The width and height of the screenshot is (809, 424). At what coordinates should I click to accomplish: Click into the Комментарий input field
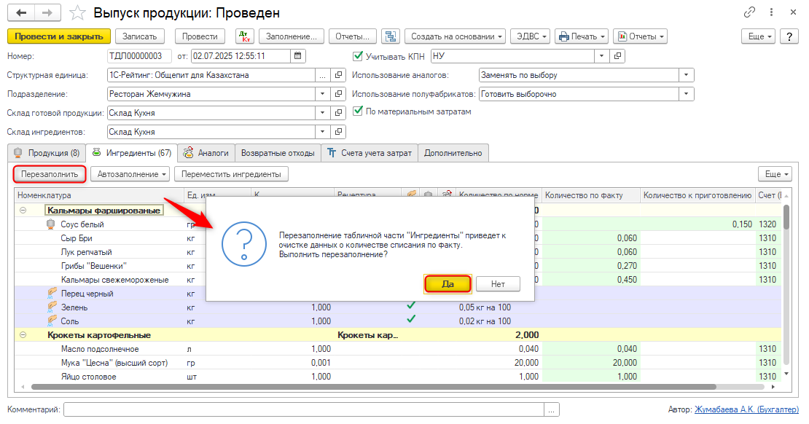pos(304,409)
